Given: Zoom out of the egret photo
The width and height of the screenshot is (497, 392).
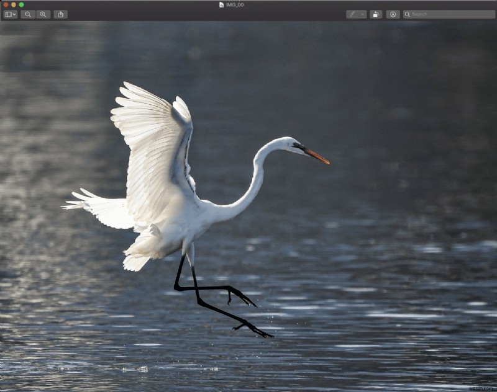Looking at the screenshot, I should 28,14.
